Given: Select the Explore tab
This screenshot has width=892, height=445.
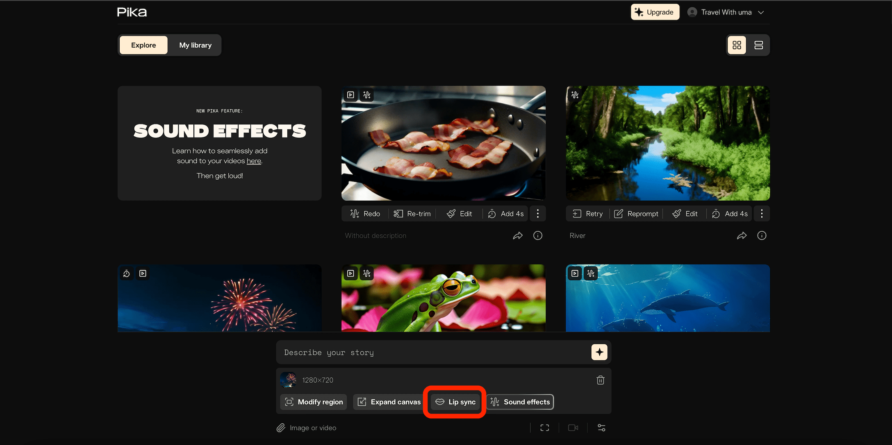Looking at the screenshot, I should click(x=143, y=45).
